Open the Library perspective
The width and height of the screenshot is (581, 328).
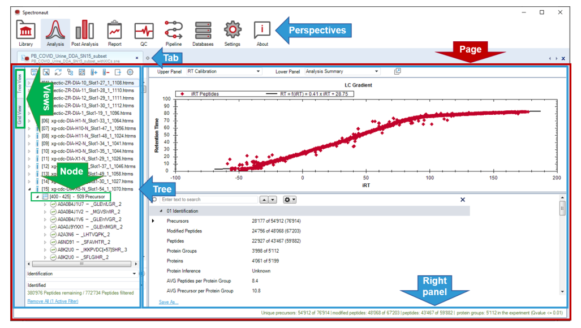coord(25,34)
